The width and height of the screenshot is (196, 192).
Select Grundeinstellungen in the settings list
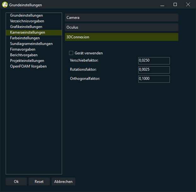(34, 15)
